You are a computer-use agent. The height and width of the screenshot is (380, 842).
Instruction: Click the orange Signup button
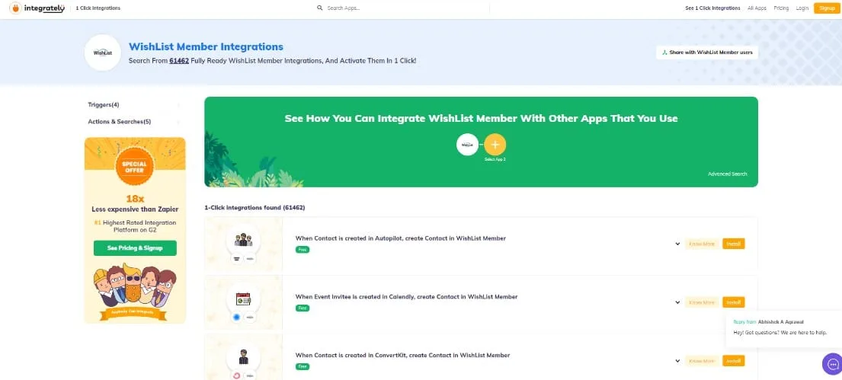(x=827, y=8)
